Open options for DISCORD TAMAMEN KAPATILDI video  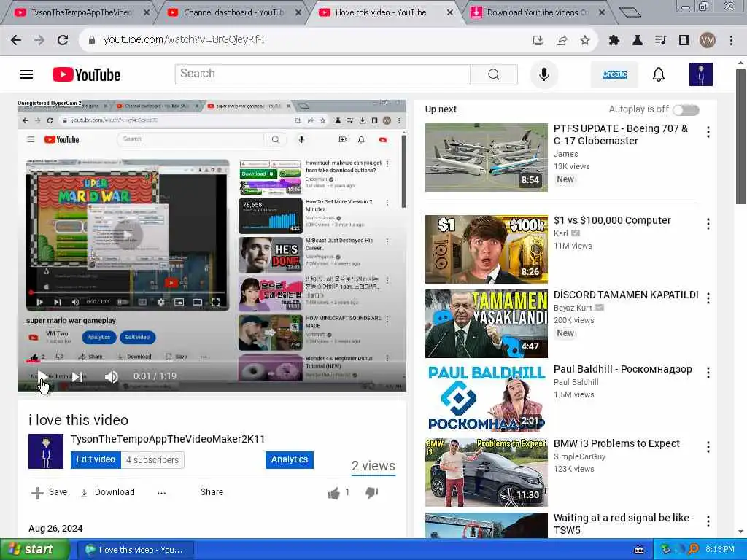[708, 298]
